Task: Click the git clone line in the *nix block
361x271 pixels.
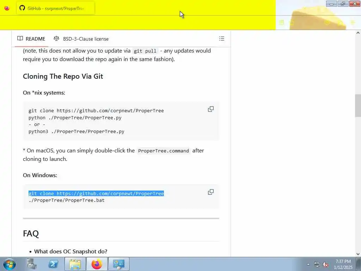Action: click(96, 110)
